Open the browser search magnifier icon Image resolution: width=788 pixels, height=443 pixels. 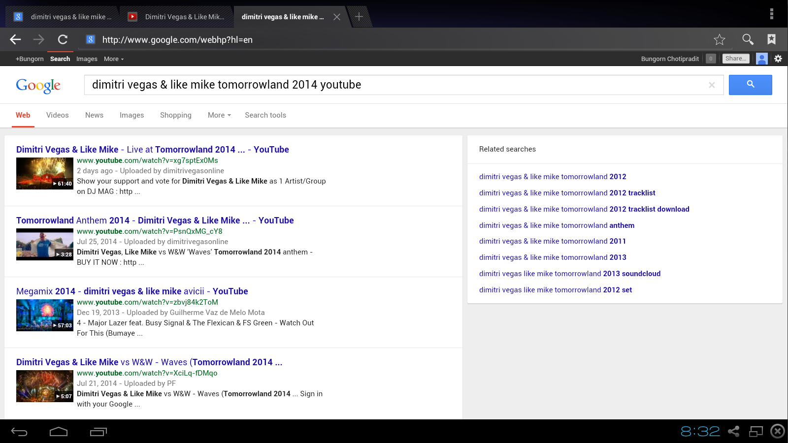pyautogui.click(x=748, y=39)
